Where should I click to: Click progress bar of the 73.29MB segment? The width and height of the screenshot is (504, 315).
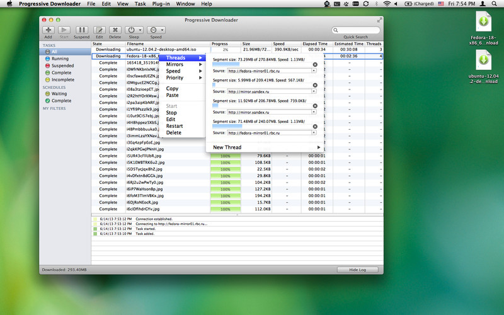point(261,65)
